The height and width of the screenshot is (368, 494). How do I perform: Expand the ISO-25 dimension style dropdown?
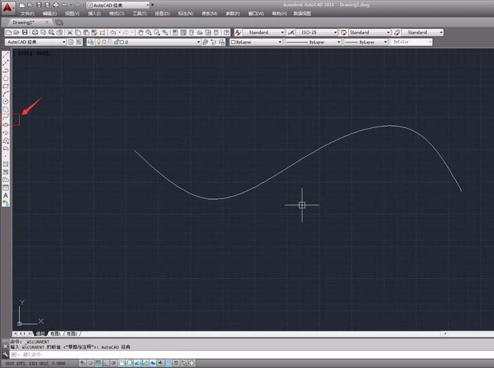pyautogui.click(x=335, y=33)
